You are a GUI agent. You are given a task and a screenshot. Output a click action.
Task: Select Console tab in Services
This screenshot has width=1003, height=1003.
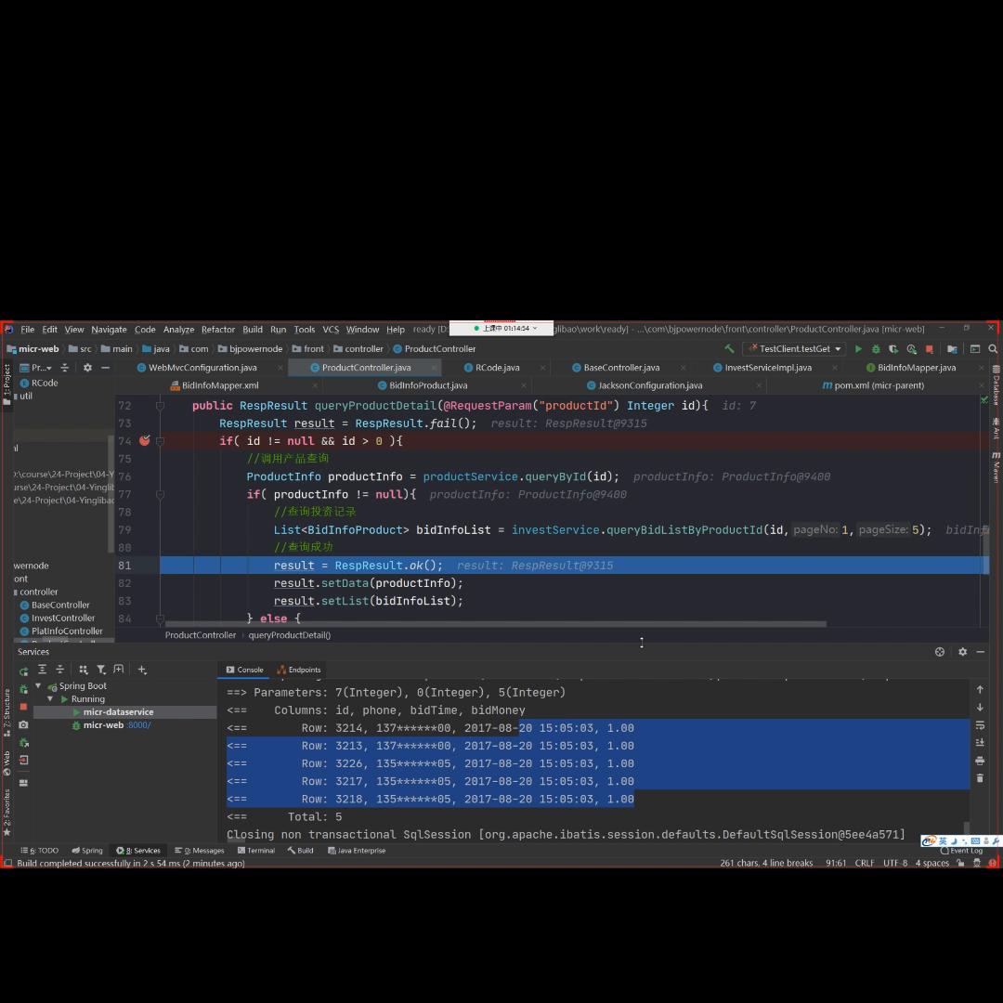click(x=245, y=670)
